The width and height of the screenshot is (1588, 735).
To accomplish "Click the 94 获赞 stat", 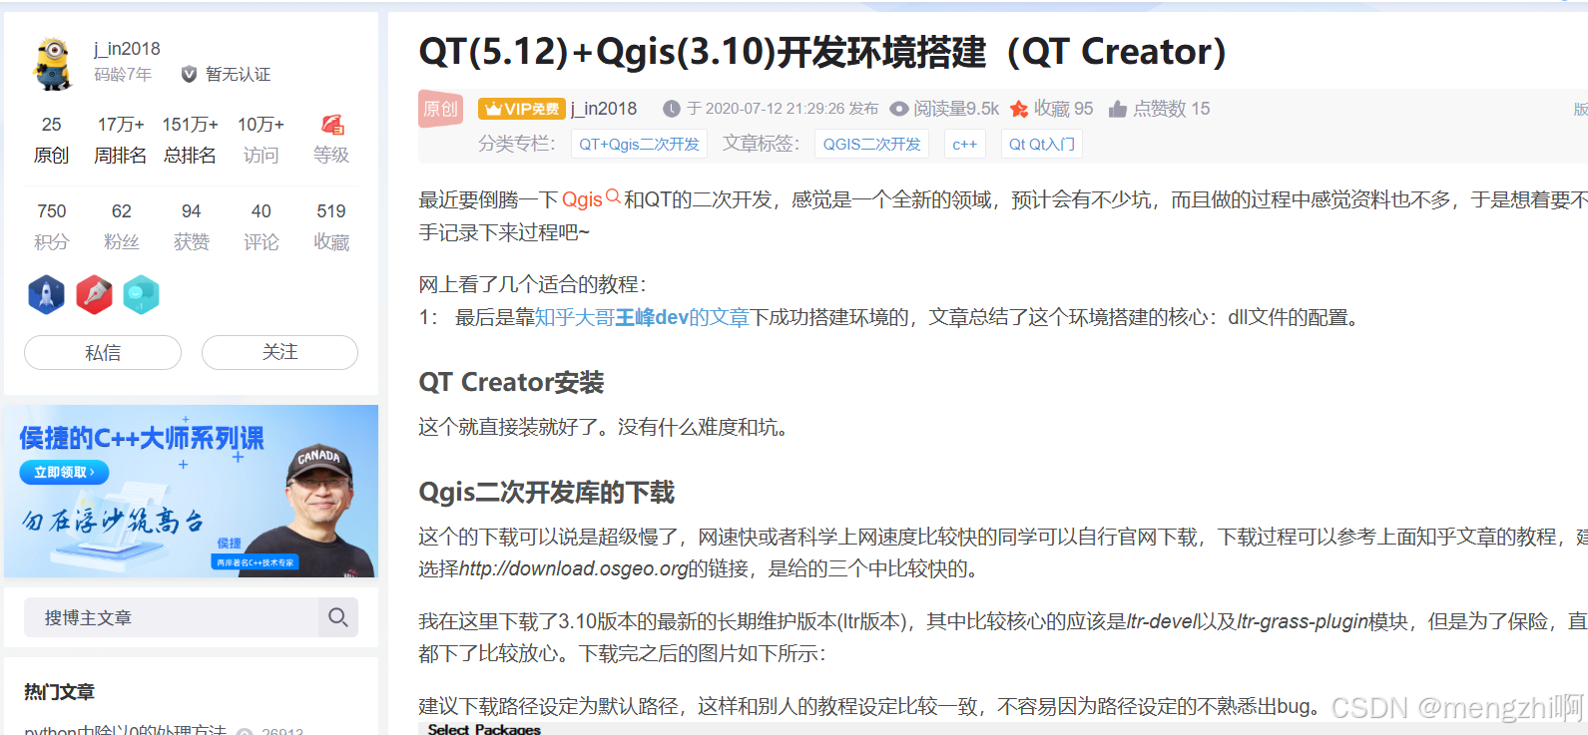I will tap(192, 226).
